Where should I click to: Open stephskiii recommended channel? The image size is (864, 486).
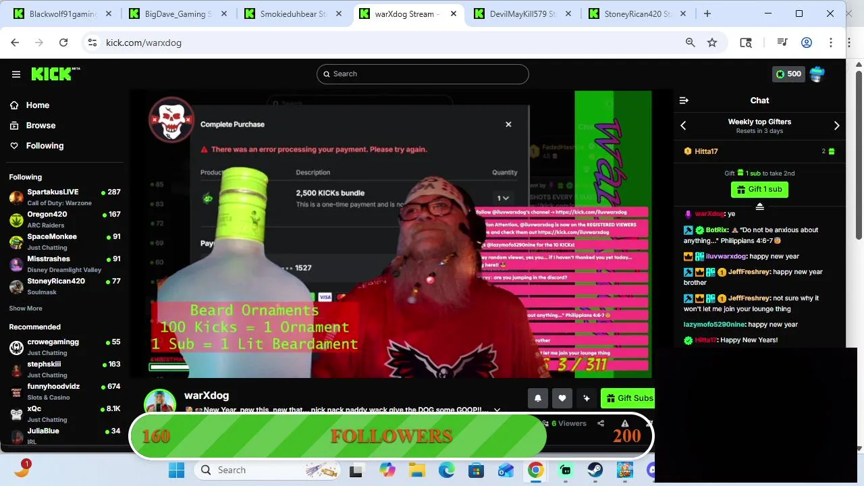65,369
